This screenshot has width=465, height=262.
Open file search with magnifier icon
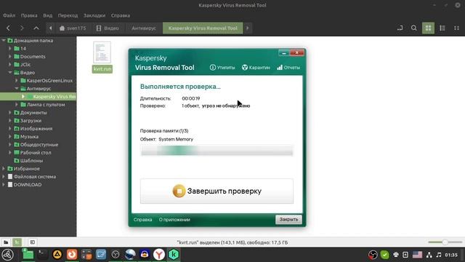(414, 28)
